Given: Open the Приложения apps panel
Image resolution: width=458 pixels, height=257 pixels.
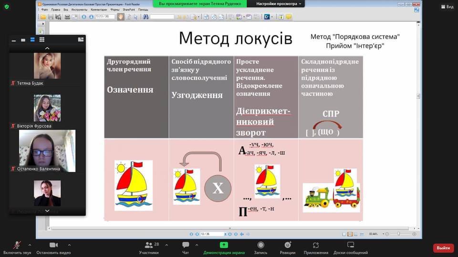Looking at the screenshot, I should point(316,247).
